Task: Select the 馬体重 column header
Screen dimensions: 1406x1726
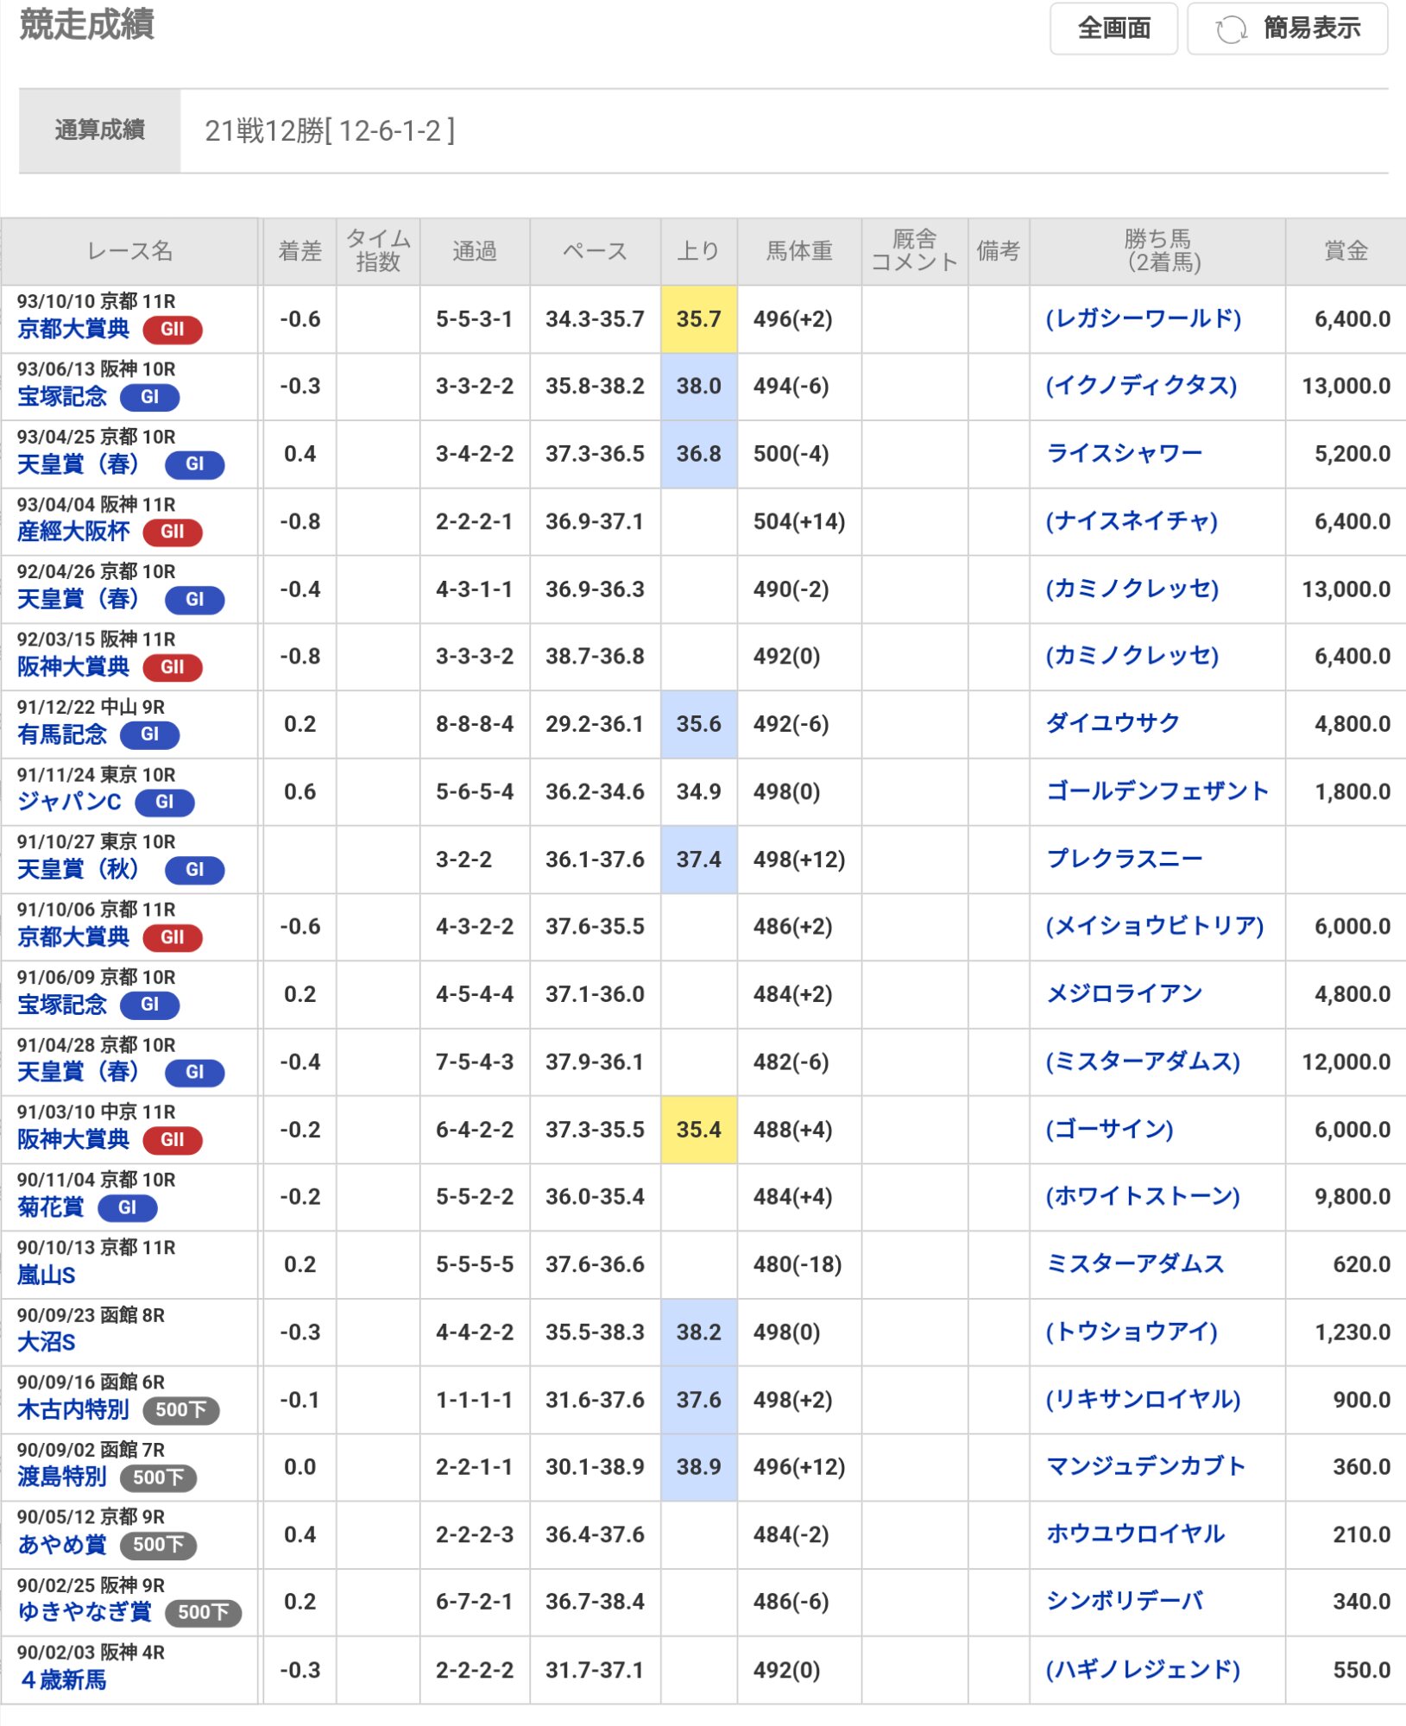Action: point(798,251)
